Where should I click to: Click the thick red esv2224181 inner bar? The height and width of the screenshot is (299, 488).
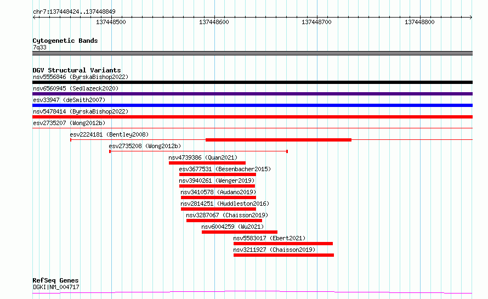[279, 140]
